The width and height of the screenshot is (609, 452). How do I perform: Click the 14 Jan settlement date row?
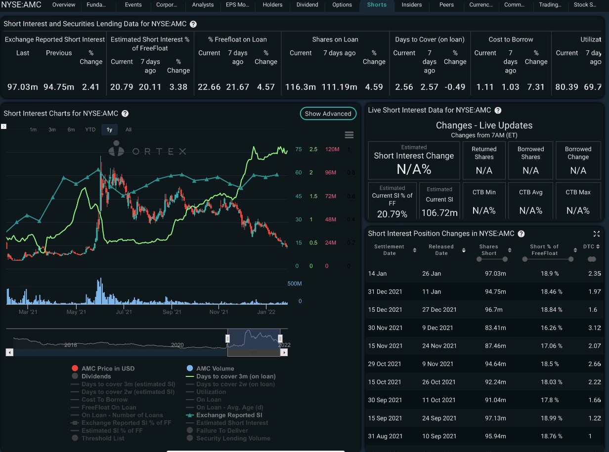pyautogui.click(x=484, y=274)
